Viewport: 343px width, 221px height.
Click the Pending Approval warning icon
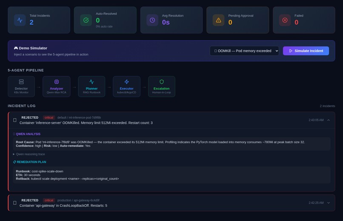[219, 20]
